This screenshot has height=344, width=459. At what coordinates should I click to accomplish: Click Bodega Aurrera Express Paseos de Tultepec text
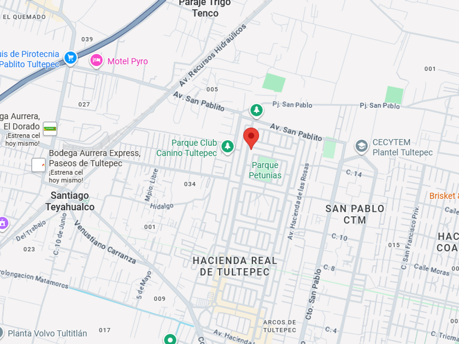tap(95, 158)
